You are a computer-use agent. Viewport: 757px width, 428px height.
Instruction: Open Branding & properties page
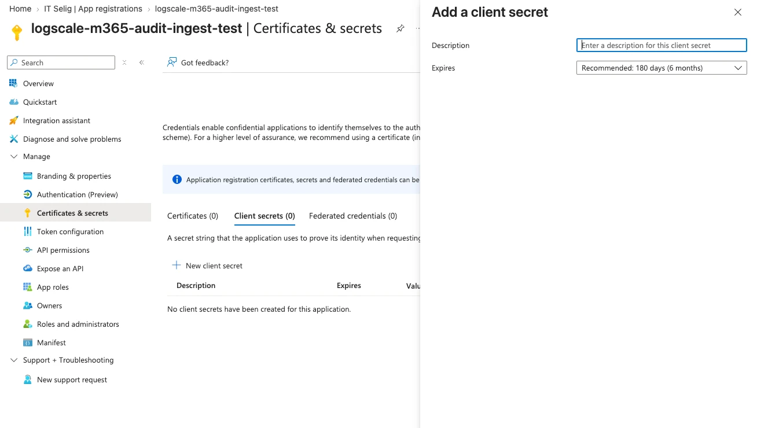(x=74, y=176)
